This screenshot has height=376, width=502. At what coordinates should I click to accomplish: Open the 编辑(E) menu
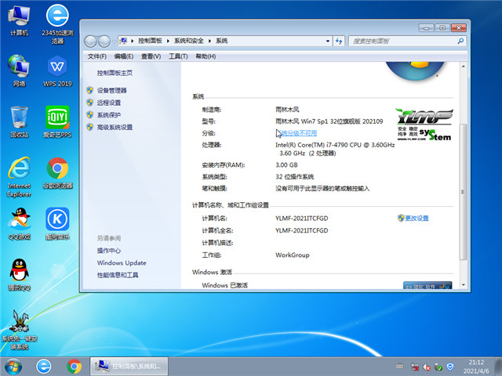click(x=124, y=56)
